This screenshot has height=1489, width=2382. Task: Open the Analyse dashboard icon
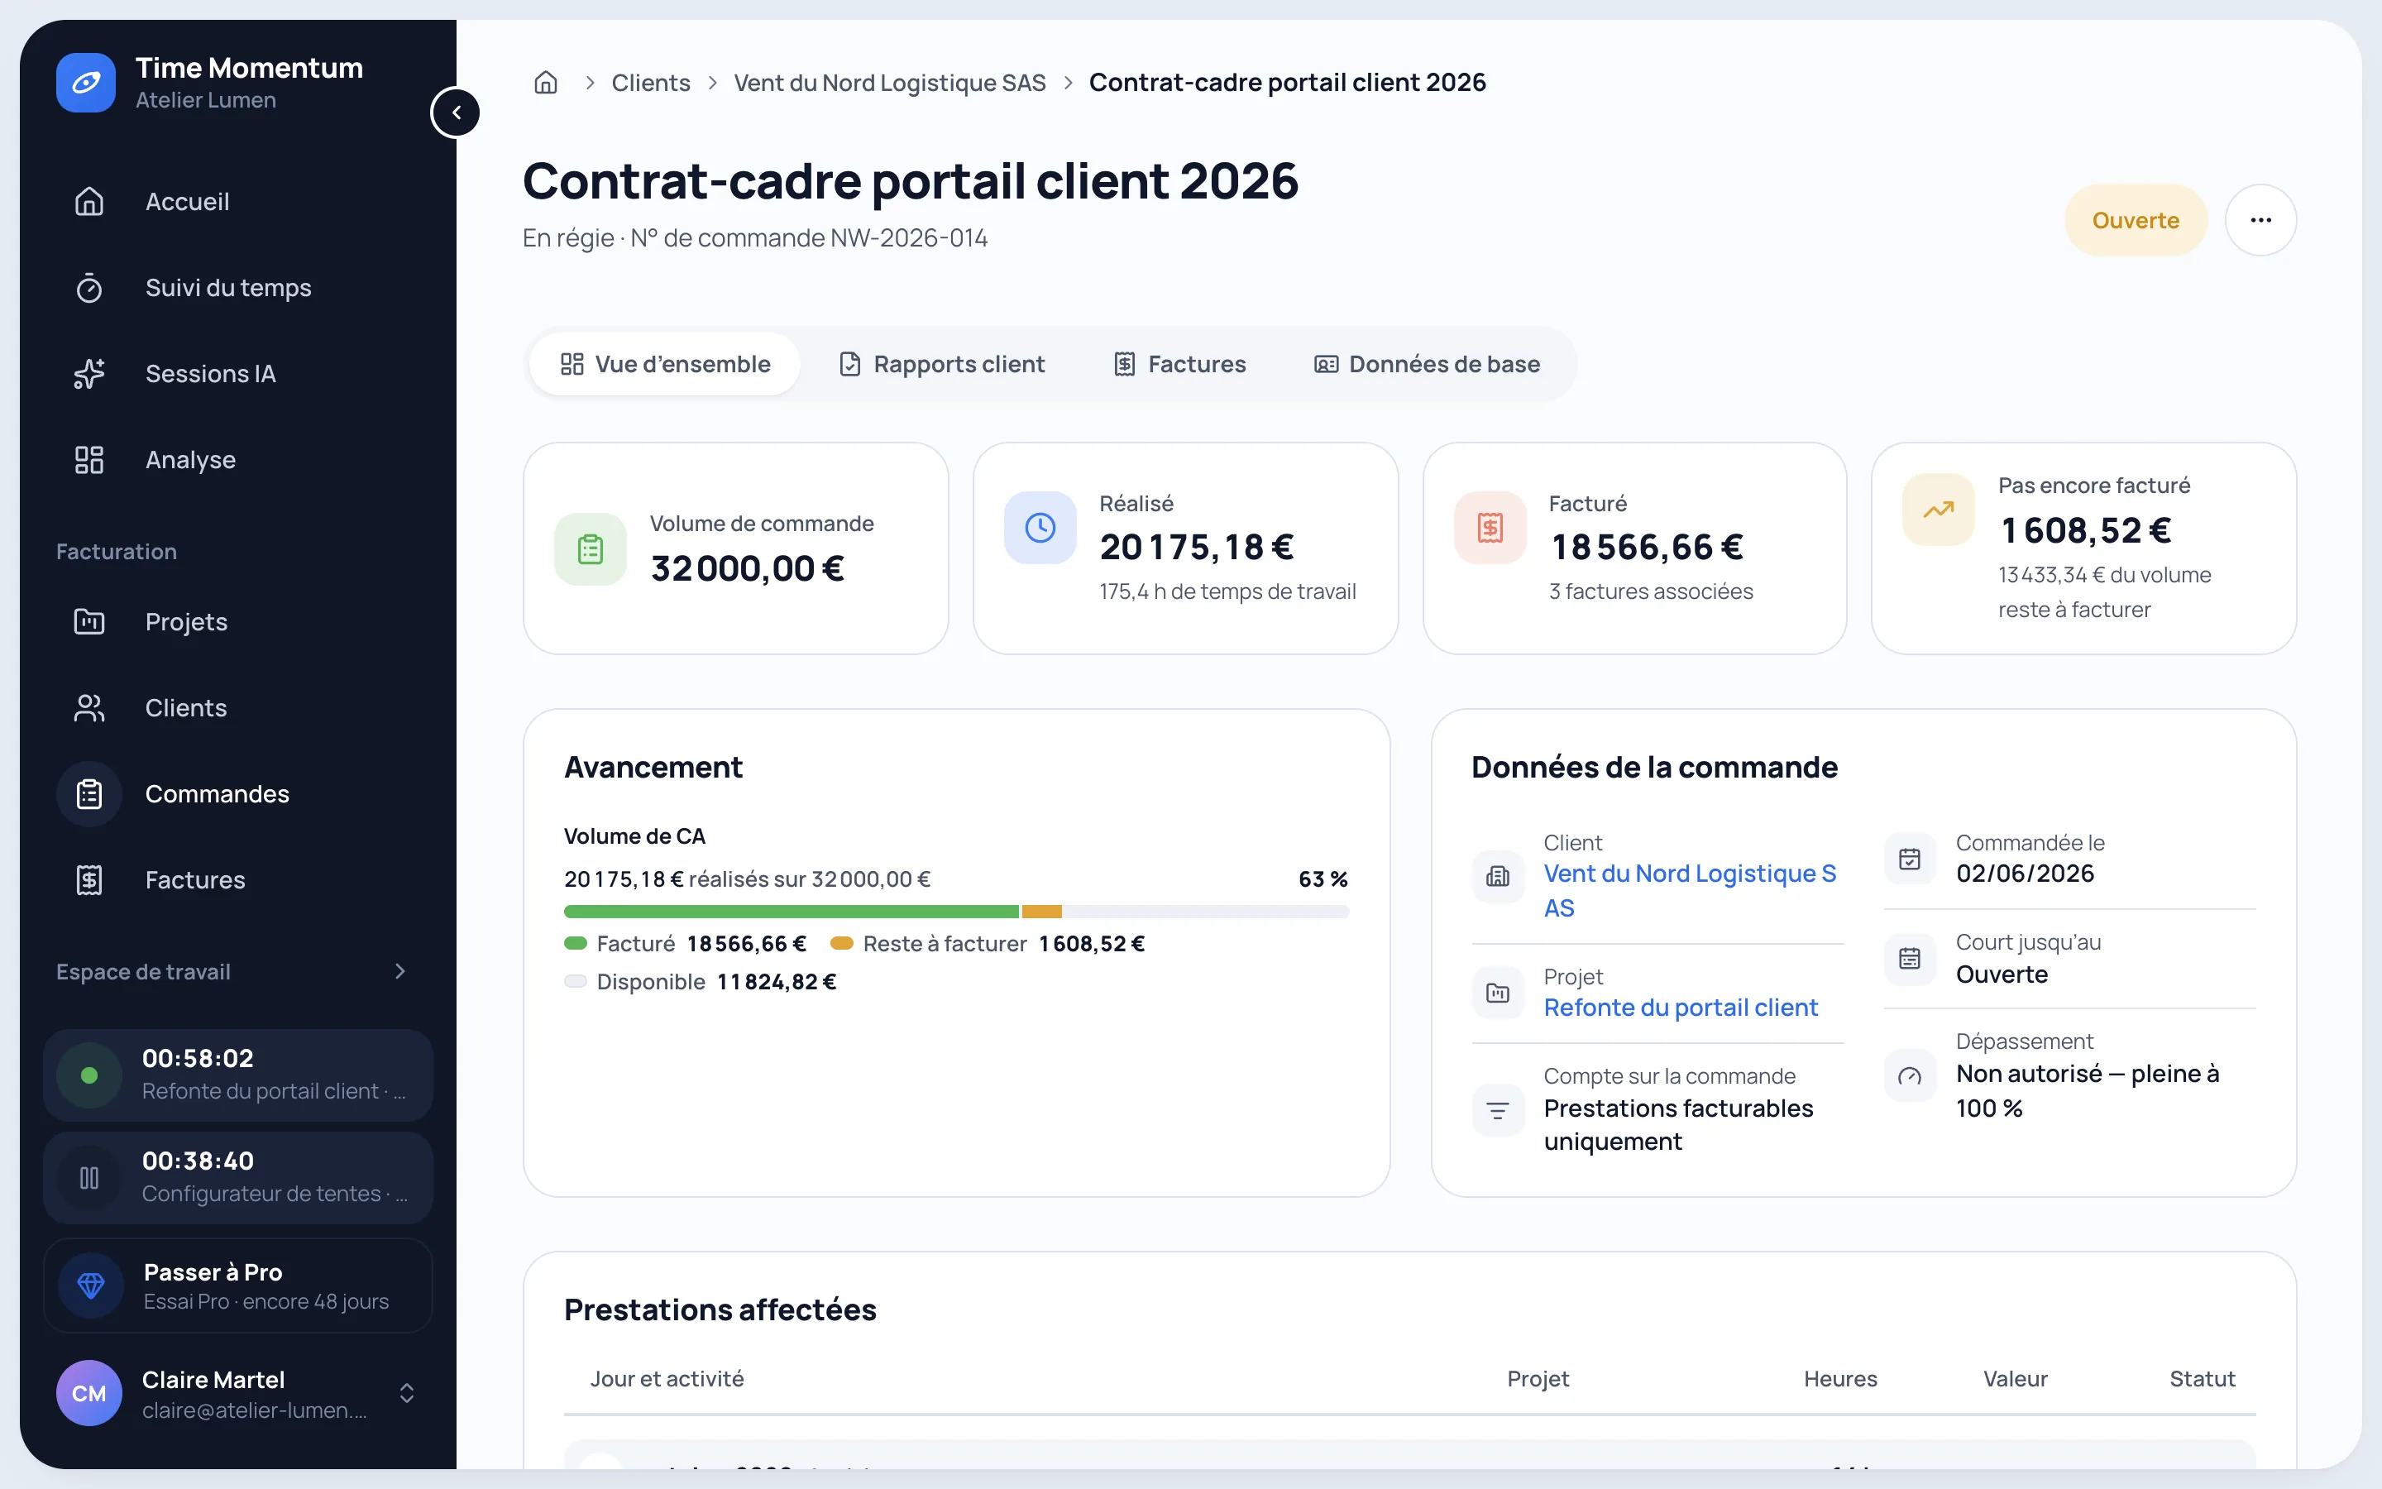click(89, 460)
